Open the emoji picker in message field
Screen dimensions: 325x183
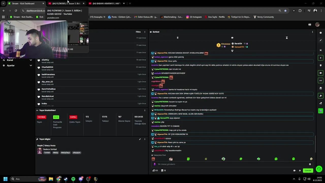coord(310,164)
